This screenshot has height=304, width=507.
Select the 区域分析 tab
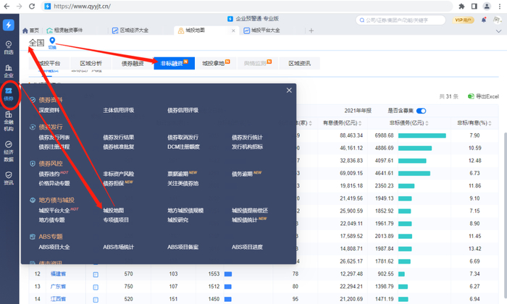pyautogui.click(x=91, y=64)
